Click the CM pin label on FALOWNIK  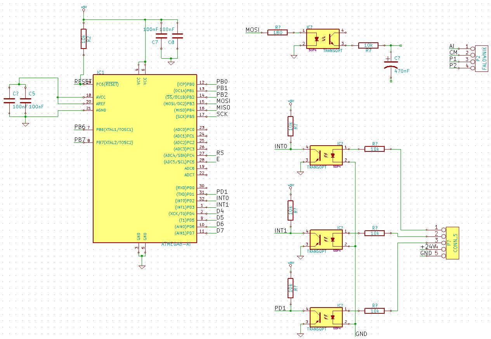click(453, 53)
